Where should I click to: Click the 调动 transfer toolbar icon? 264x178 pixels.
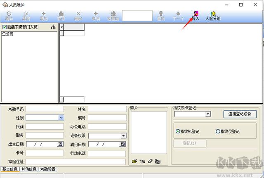pyautogui.click(x=9, y=16)
